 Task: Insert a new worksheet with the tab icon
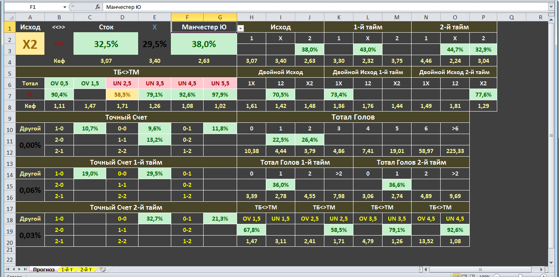103,269
